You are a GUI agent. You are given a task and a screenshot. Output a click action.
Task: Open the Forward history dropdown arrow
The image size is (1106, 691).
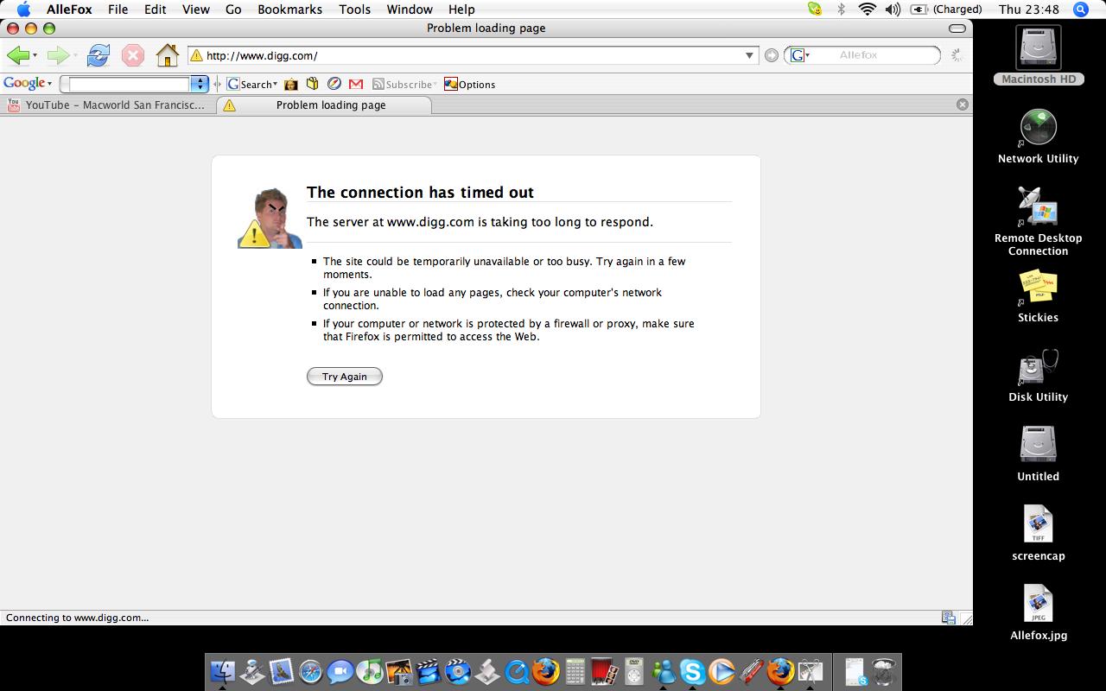click(75, 56)
